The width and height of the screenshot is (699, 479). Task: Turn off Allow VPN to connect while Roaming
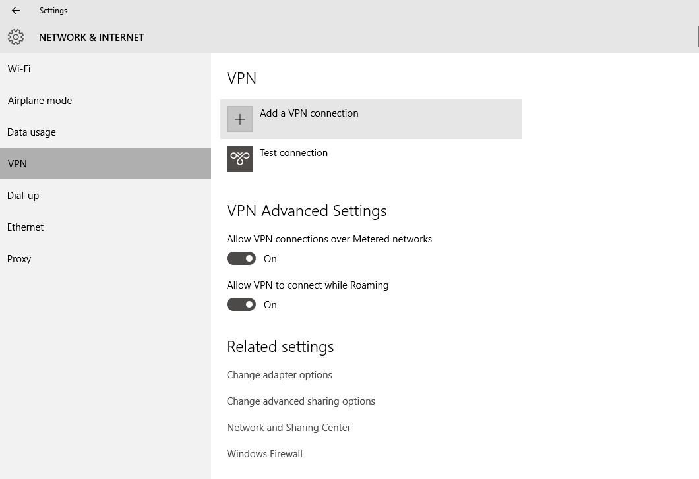coord(241,304)
